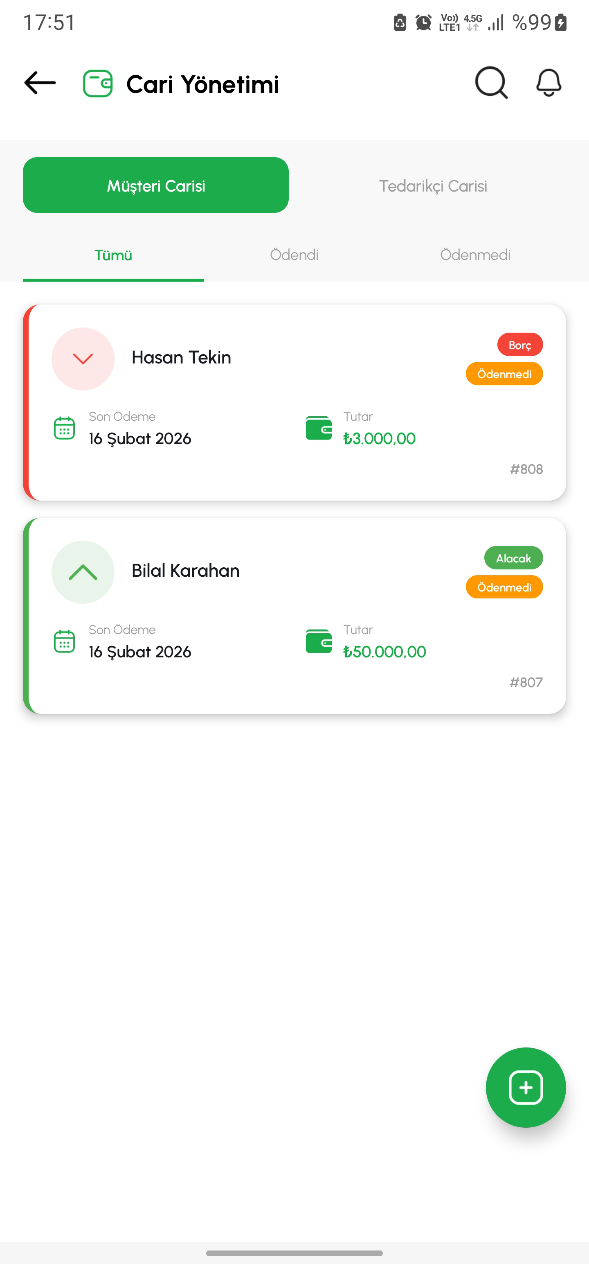Tap the back arrow icon
This screenshot has height=1264, width=589.
[x=40, y=83]
